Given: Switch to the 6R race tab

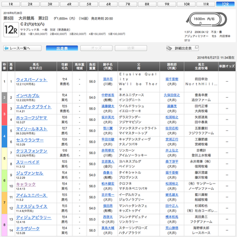Looking at the screenshot, I should click(x=108, y=4).
